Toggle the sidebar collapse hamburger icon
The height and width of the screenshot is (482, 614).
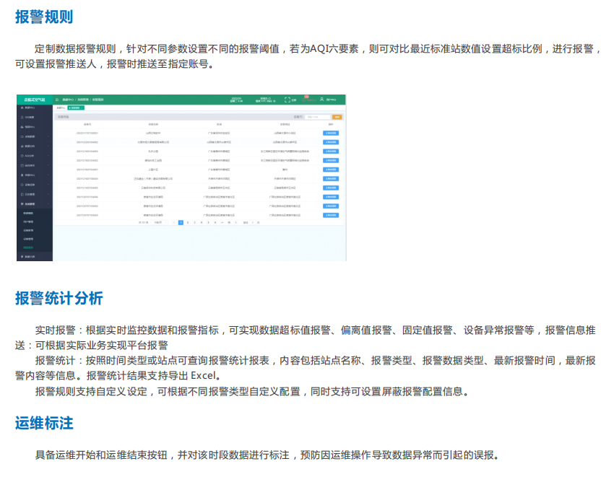tap(57, 100)
